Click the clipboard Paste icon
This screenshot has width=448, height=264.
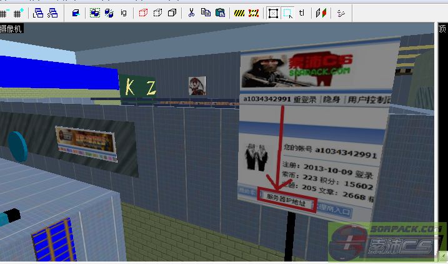(x=219, y=13)
